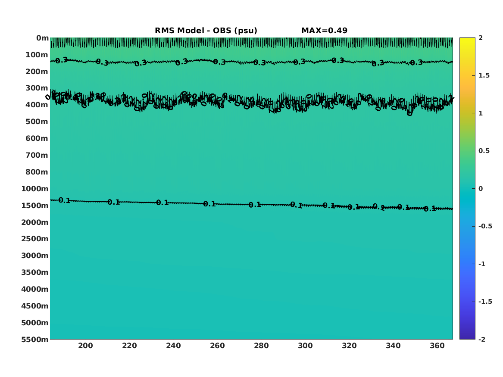The image size is (503, 377).
Task: Select the '320' x-axis tick label
Action: (x=349, y=346)
